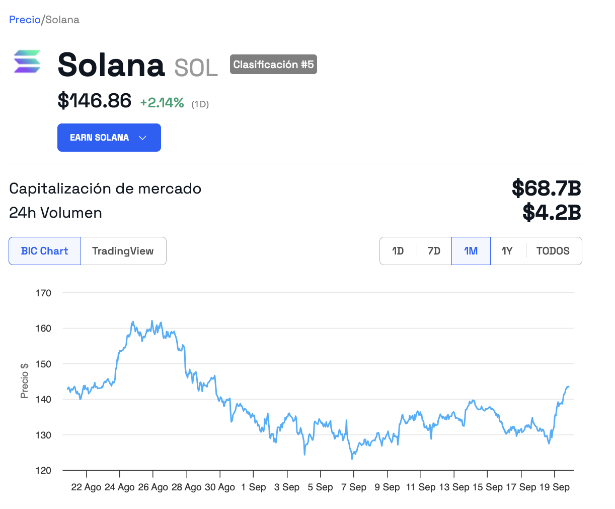Click the +2.14% daily change indicator

(x=162, y=103)
